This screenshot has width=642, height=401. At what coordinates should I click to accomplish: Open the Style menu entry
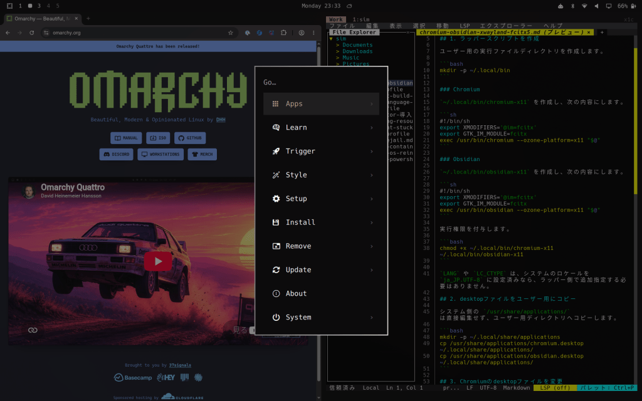321,175
